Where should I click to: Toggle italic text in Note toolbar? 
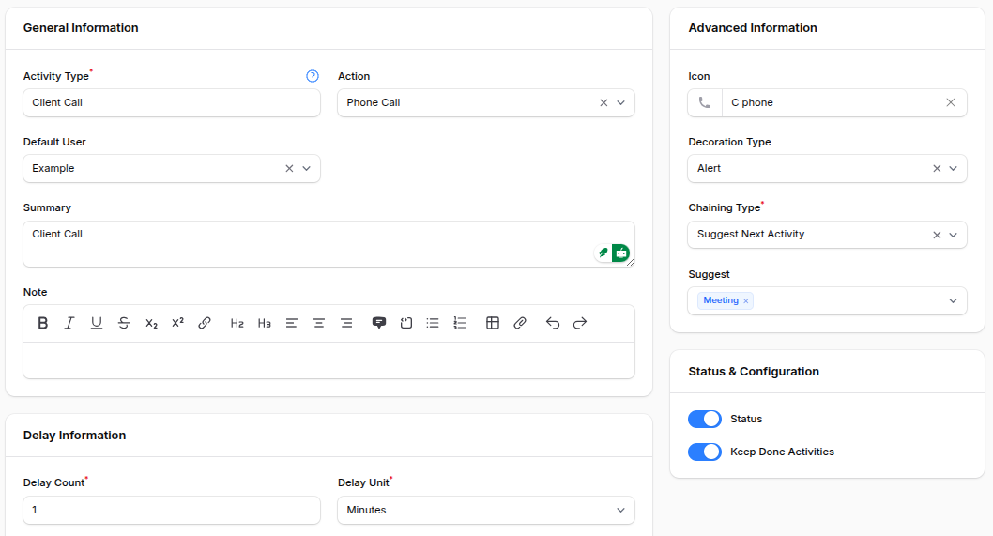(69, 323)
